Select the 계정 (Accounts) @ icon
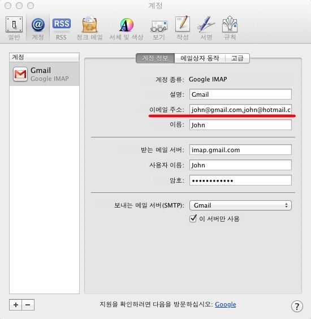Image resolution: width=311 pixels, height=319 pixels. 38,25
